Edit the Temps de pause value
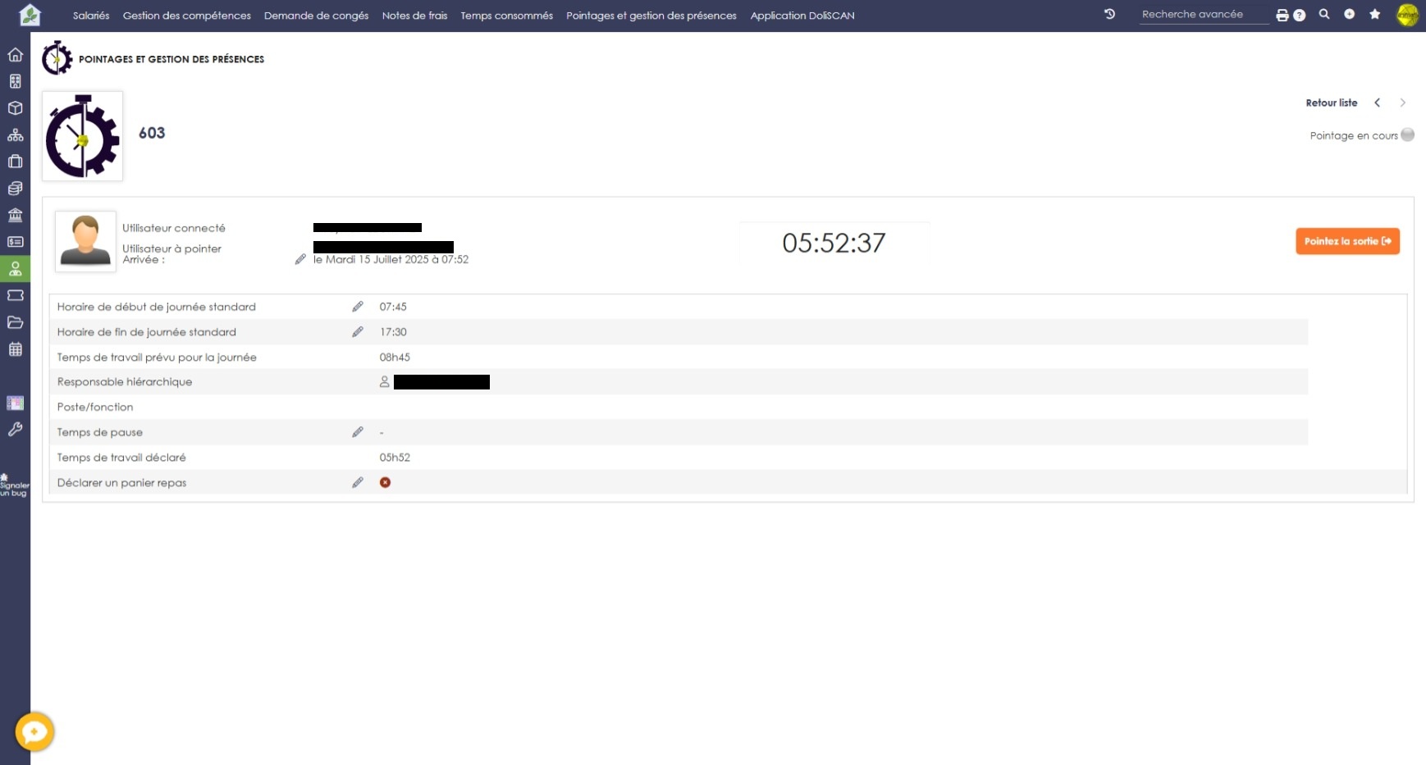 pyautogui.click(x=358, y=432)
